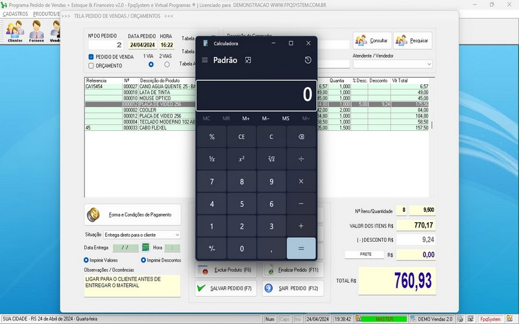Open the CADASTROS menu
This screenshot has height=324, width=519.
tap(16, 14)
